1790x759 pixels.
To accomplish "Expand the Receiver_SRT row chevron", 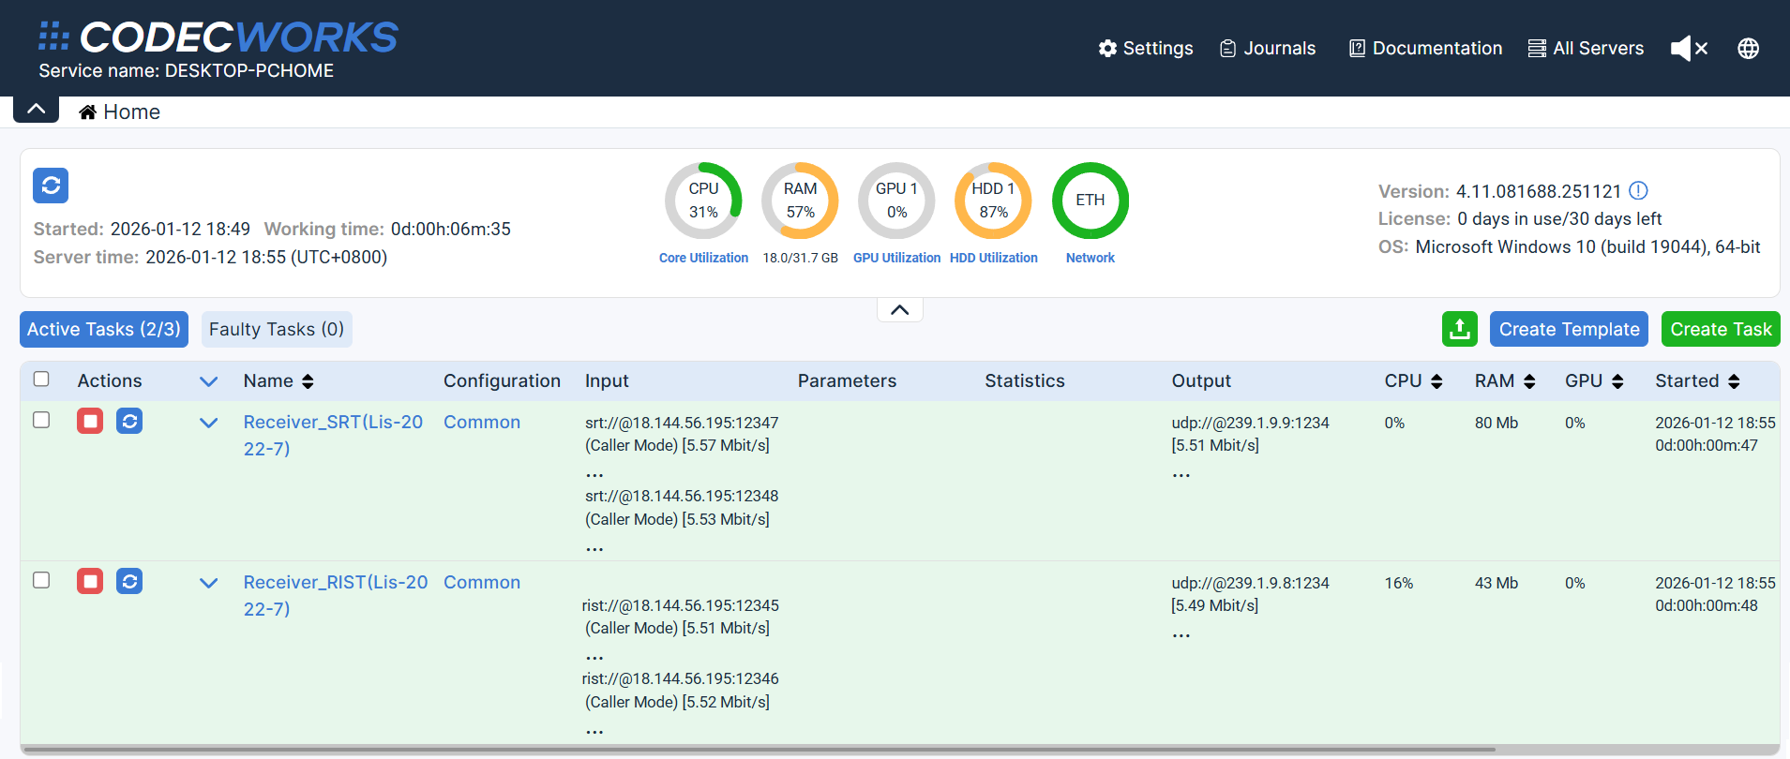I will [x=209, y=423].
